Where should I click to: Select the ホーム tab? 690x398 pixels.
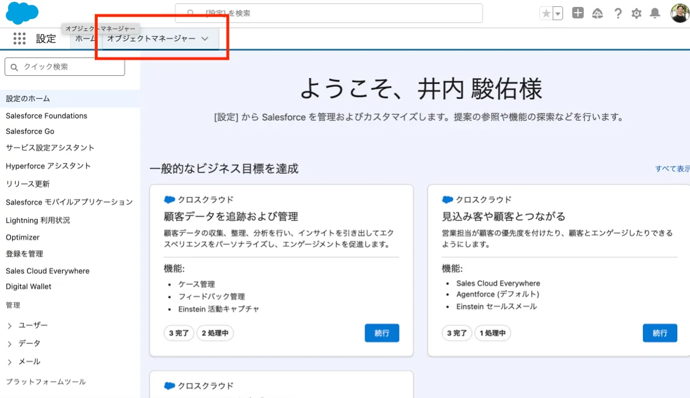tap(86, 40)
